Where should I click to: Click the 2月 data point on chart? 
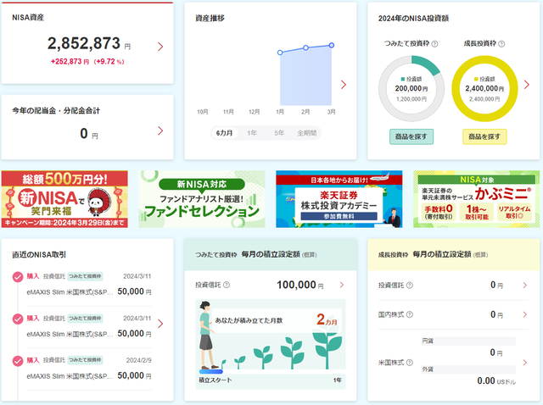click(305, 47)
